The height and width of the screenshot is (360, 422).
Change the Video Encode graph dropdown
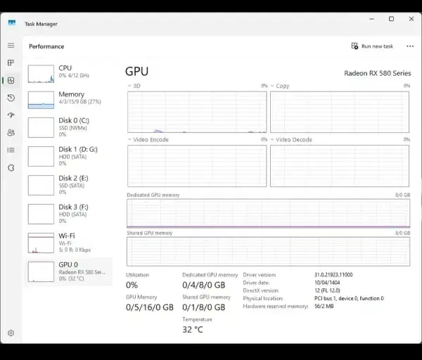129,140
